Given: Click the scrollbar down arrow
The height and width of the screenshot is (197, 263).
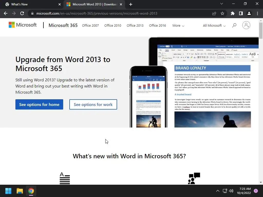Looking at the screenshot, I should coord(261,182).
